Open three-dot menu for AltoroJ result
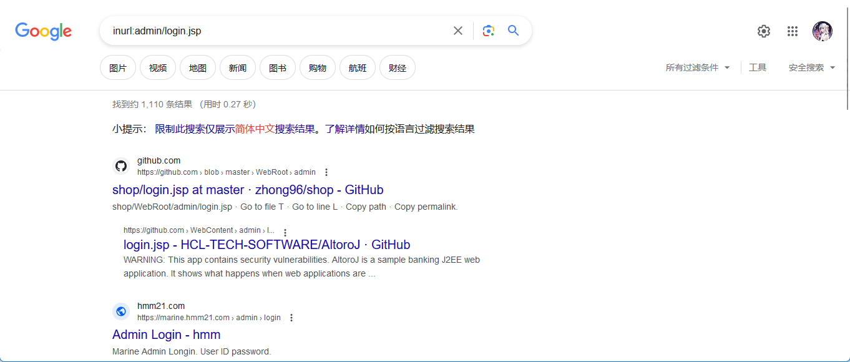The width and height of the screenshot is (850, 362). tap(285, 232)
